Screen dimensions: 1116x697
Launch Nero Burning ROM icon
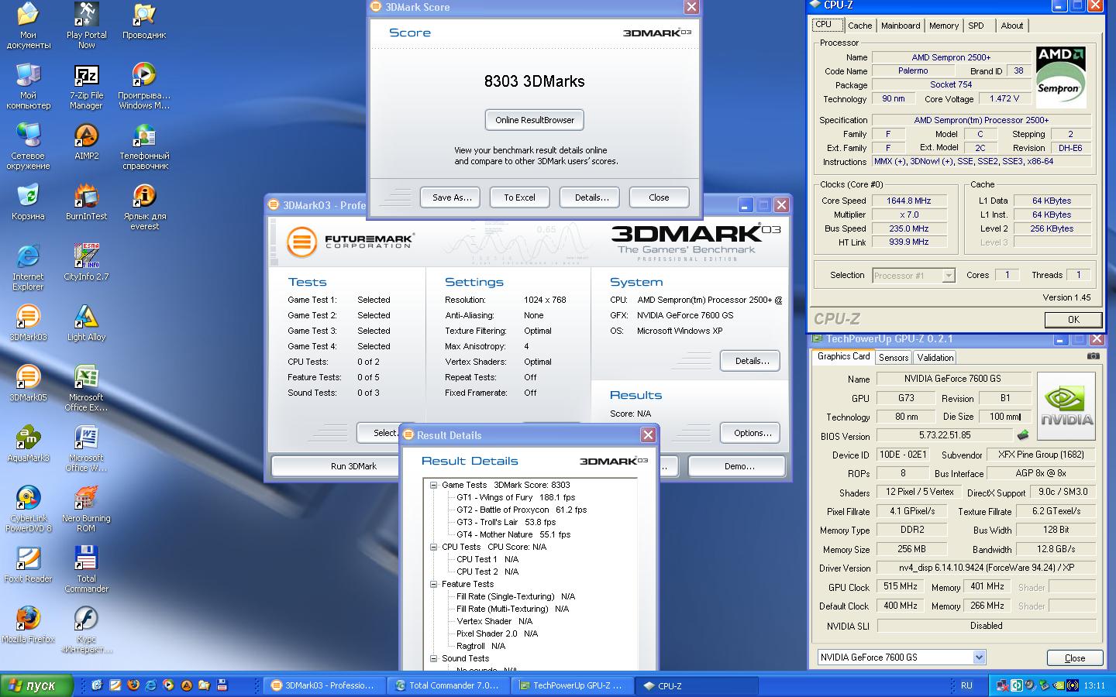(86, 509)
